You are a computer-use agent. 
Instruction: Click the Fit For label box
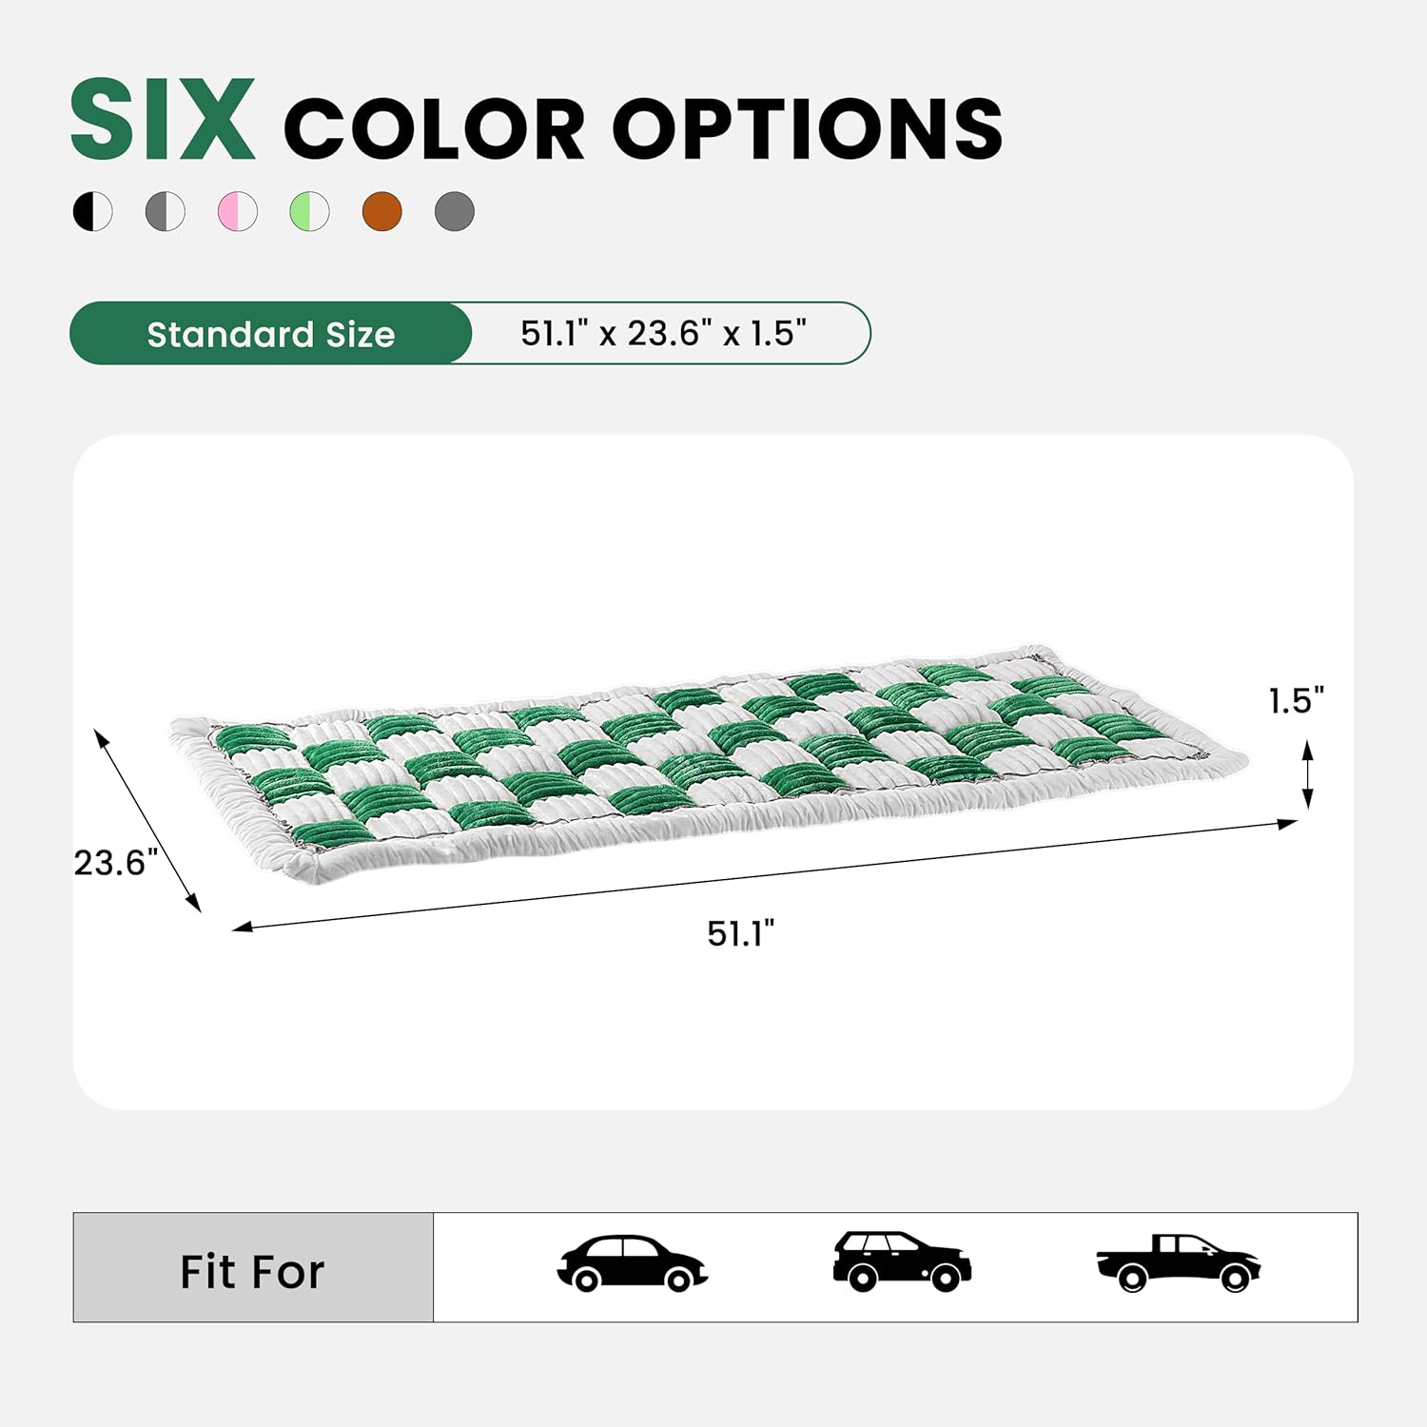253,1269
